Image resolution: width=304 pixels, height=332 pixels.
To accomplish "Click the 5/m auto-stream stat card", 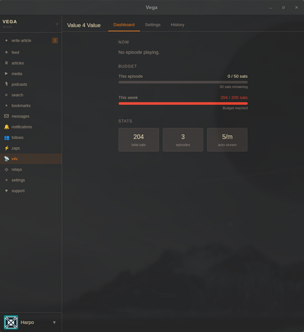I will (227, 140).
